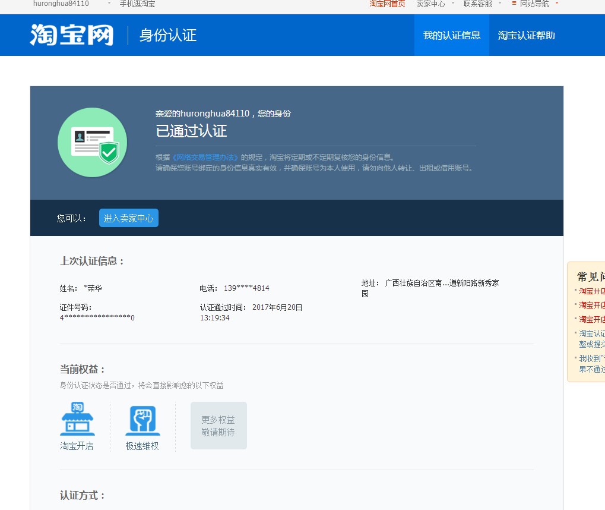
Task: Click the masked ID number value
Action: point(97,317)
